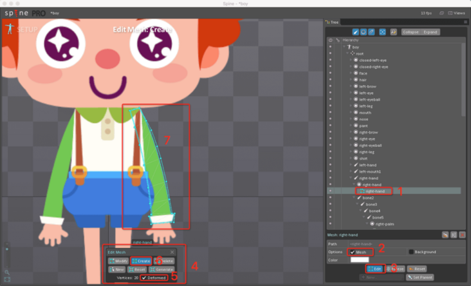Select the Tree tab
This screenshot has width=471, height=286.
pyautogui.click(x=332, y=23)
